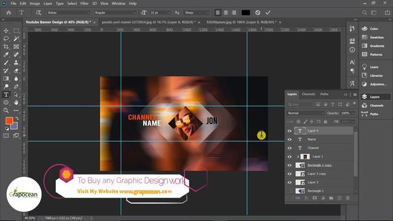Select the Zoom tool in toolbar
The height and width of the screenshot is (221, 393).
tap(6, 110)
